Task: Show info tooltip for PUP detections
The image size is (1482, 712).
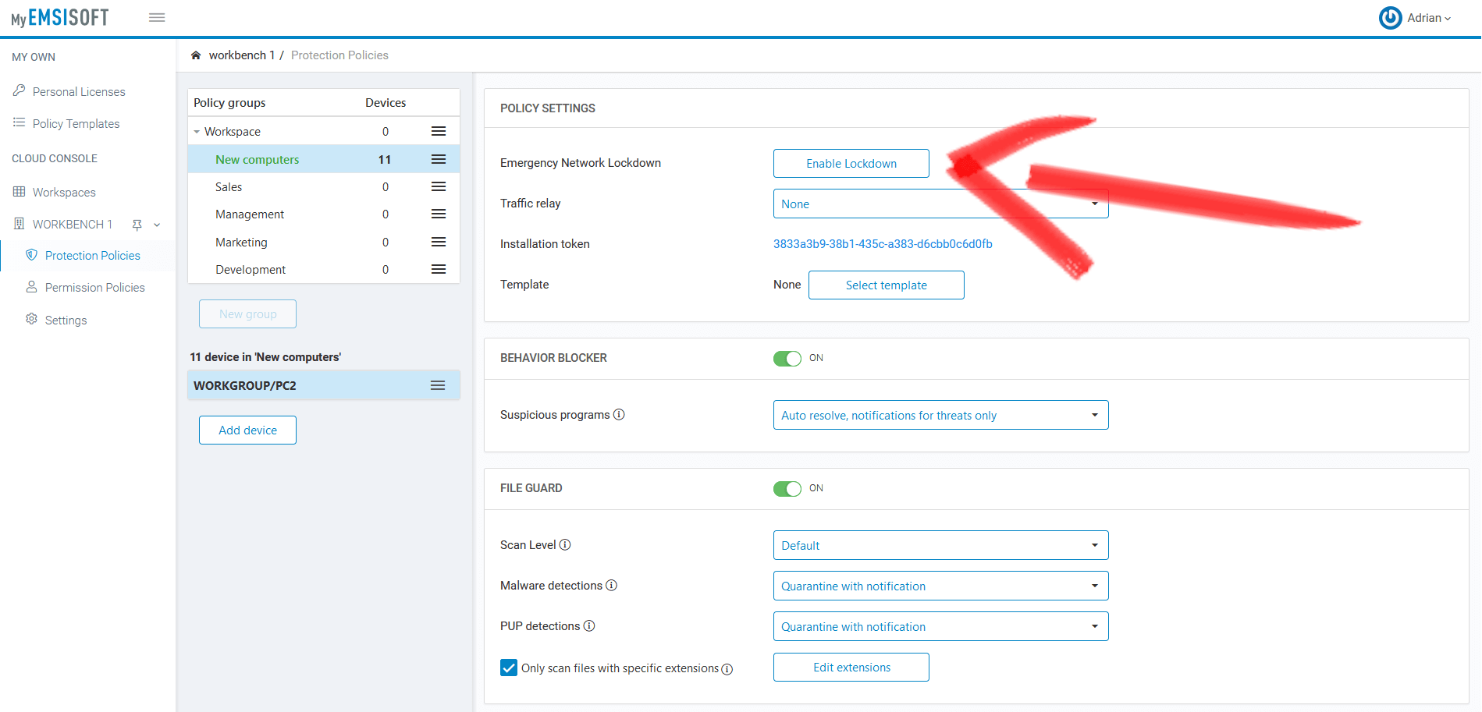Action: click(x=589, y=626)
